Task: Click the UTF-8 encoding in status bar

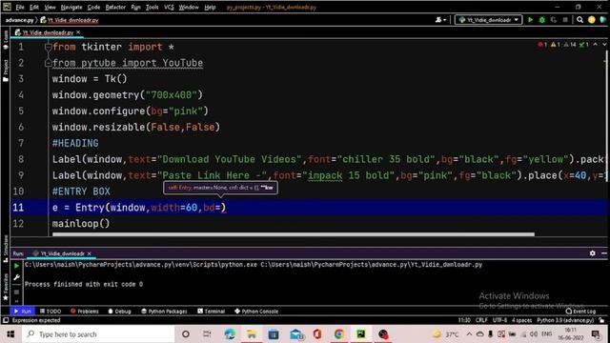Action: 499,320
